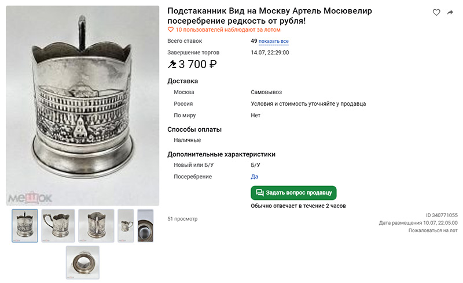The width and height of the screenshot is (463, 283).
Task: Click the lot title heading
Action: [x=270, y=16]
